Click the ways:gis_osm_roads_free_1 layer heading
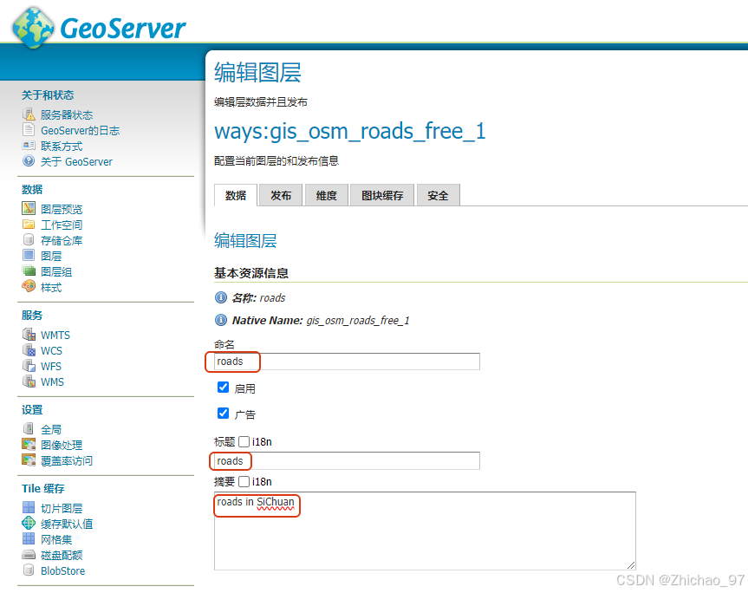 coord(349,131)
